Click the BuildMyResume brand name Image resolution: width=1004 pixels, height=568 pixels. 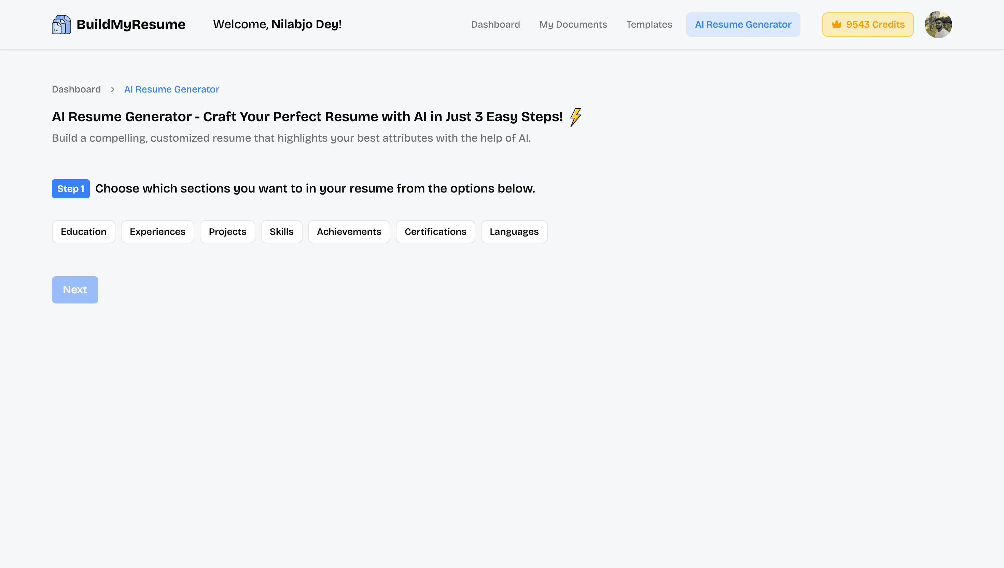click(x=131, y=25)
